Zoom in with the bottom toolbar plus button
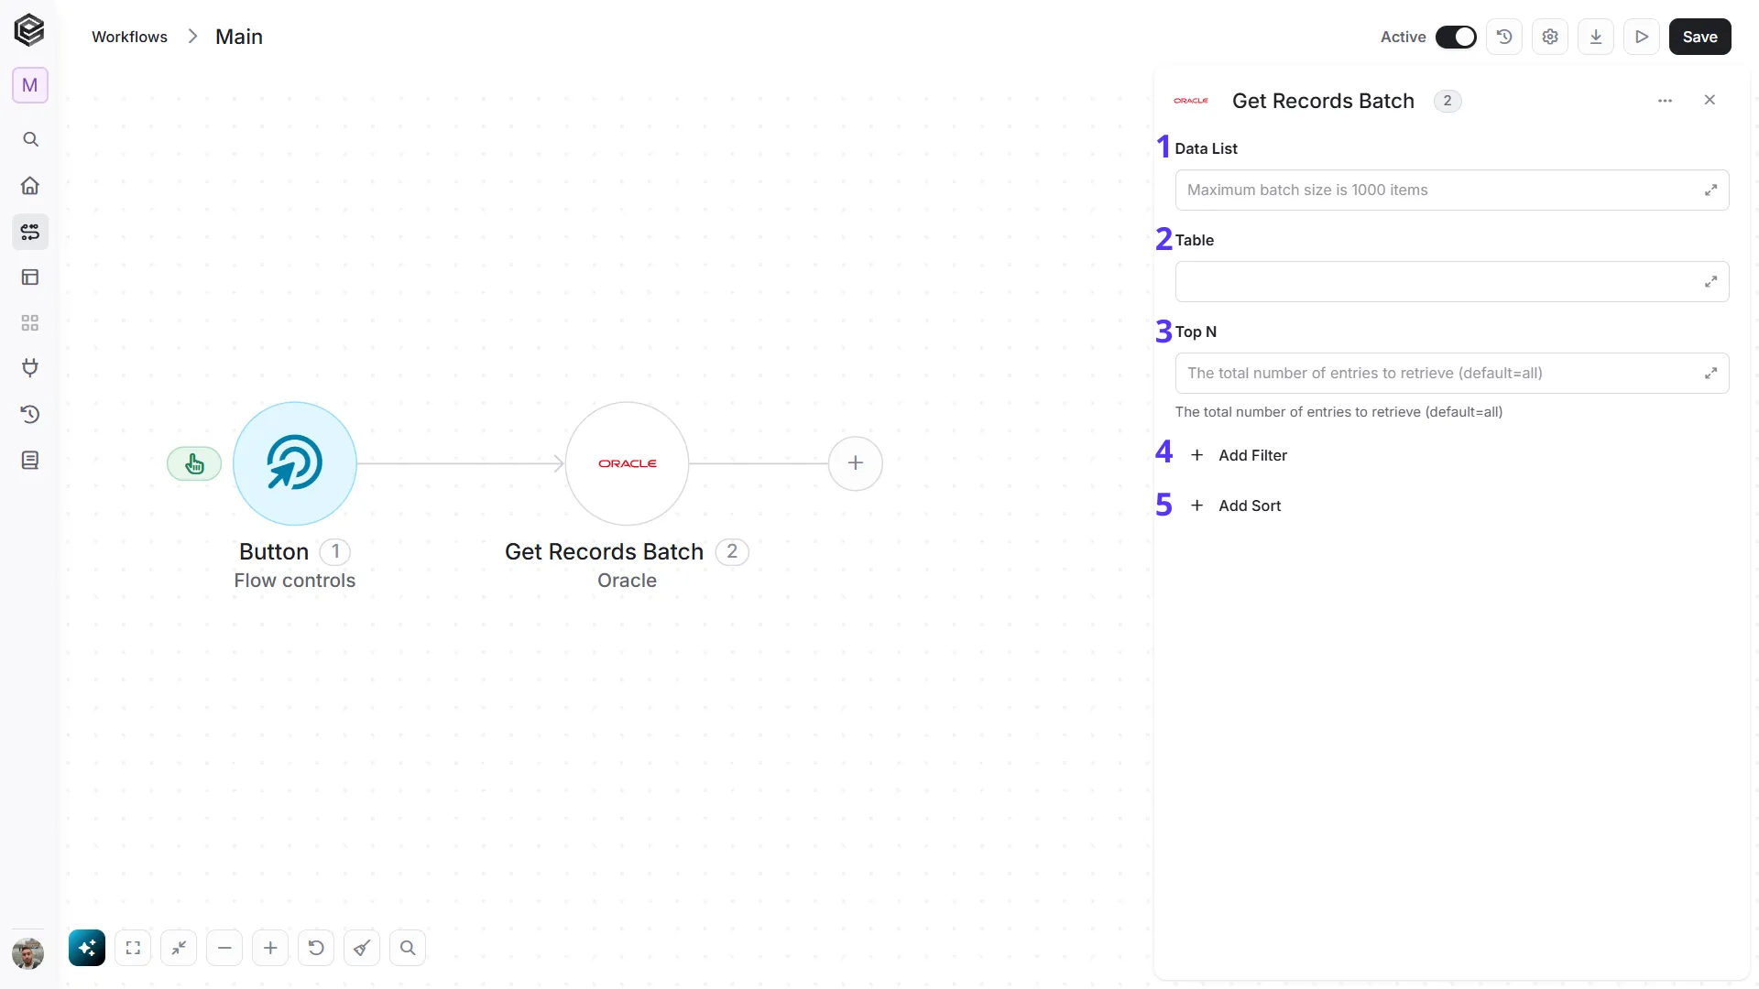 (270, 948)
